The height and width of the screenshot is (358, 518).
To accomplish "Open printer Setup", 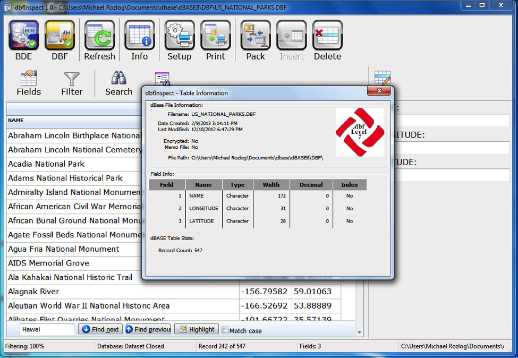I will tap(180, 40).
